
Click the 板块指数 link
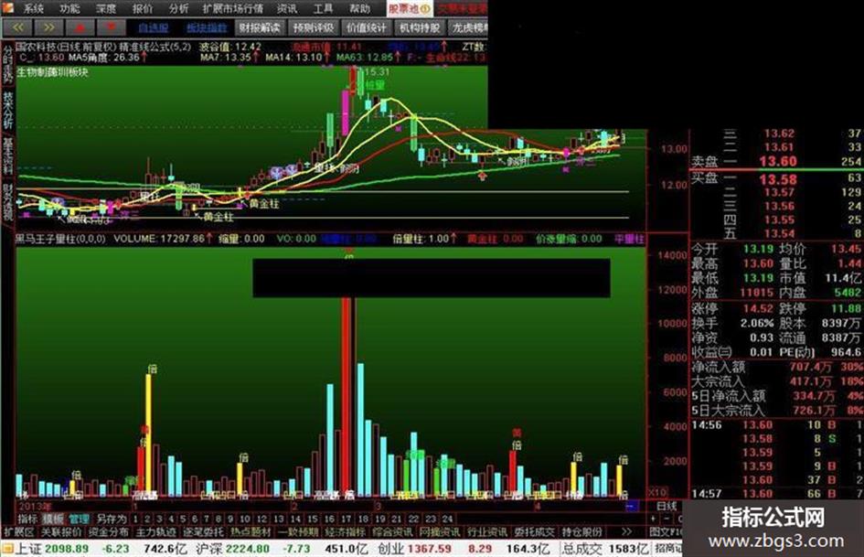click(x=207, y=27)
